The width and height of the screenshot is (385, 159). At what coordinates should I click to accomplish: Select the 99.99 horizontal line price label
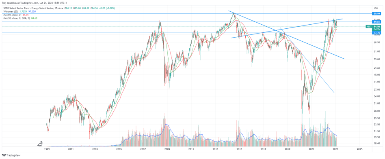[376, 14]
